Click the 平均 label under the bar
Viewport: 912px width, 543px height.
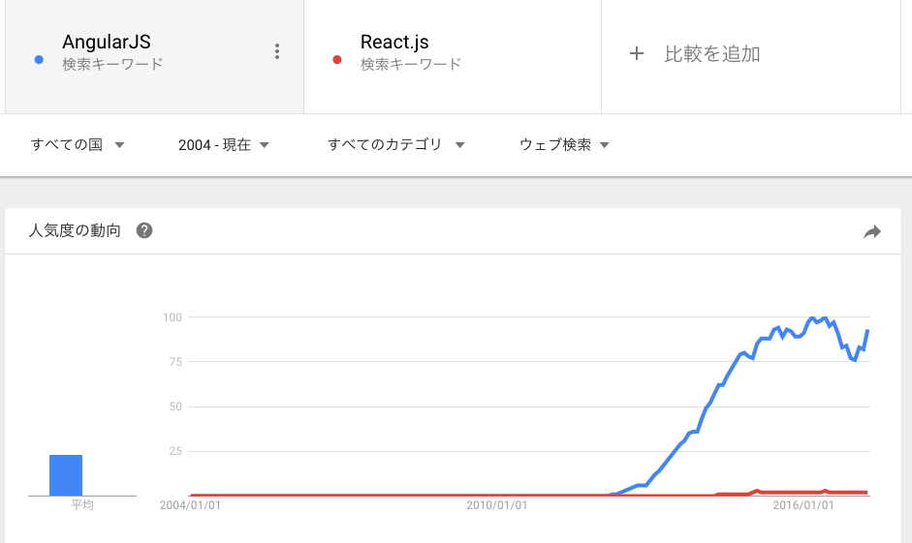pyautogui.click(x=82, y=504)
